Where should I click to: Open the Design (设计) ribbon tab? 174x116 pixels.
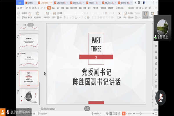pyautogui.click(x=58, y=8)
